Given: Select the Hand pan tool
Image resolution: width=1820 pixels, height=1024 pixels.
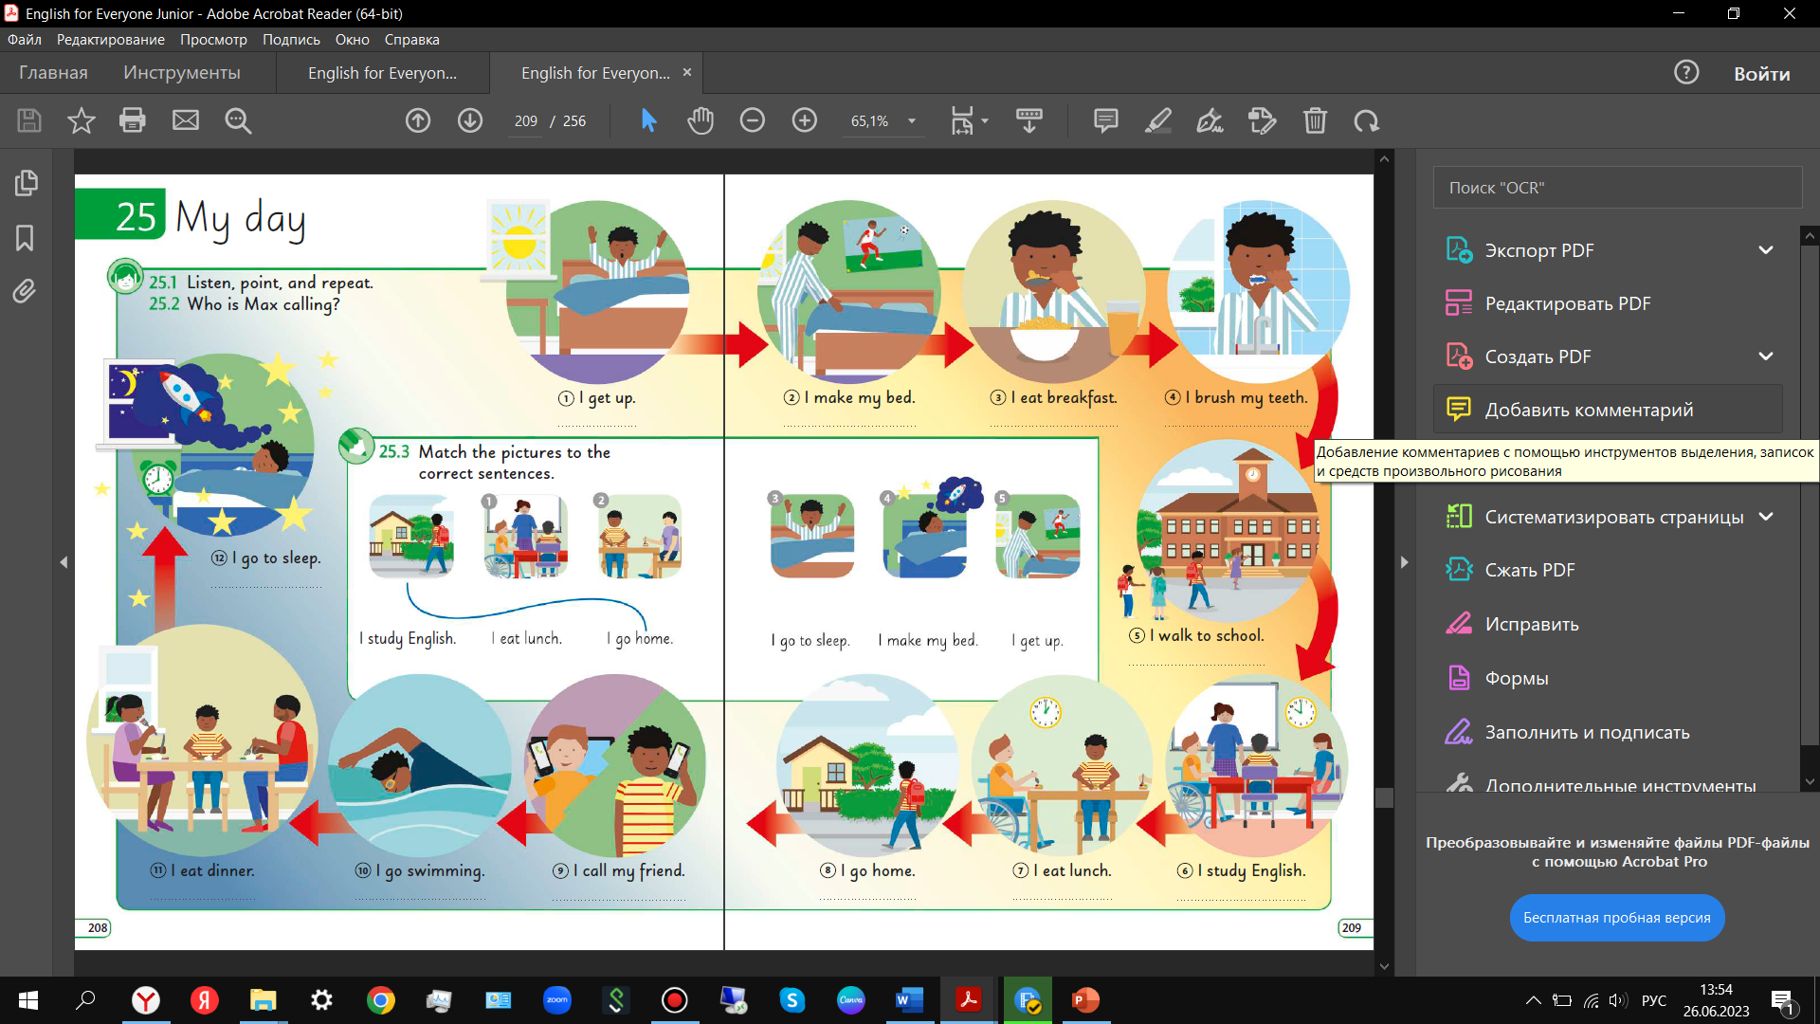Looking at the screenshot, I should 701,120.
